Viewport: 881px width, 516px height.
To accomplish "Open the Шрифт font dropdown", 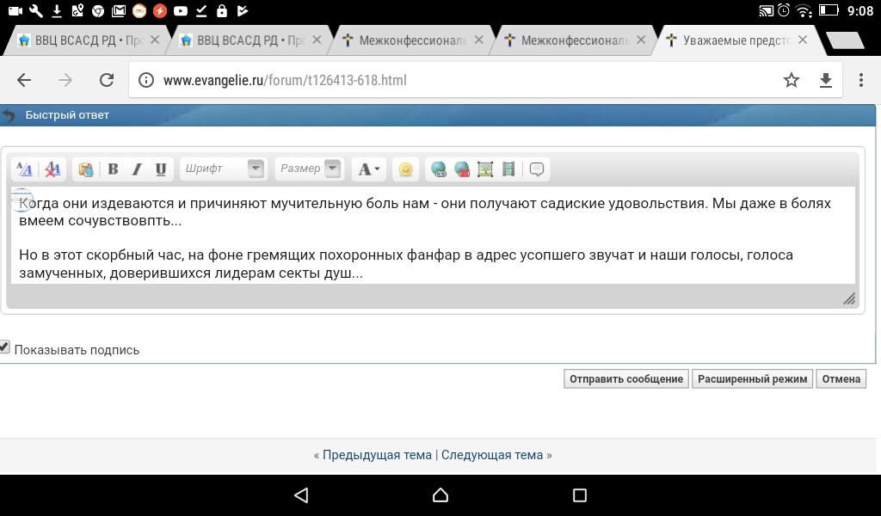I will [x=256, y=169].
